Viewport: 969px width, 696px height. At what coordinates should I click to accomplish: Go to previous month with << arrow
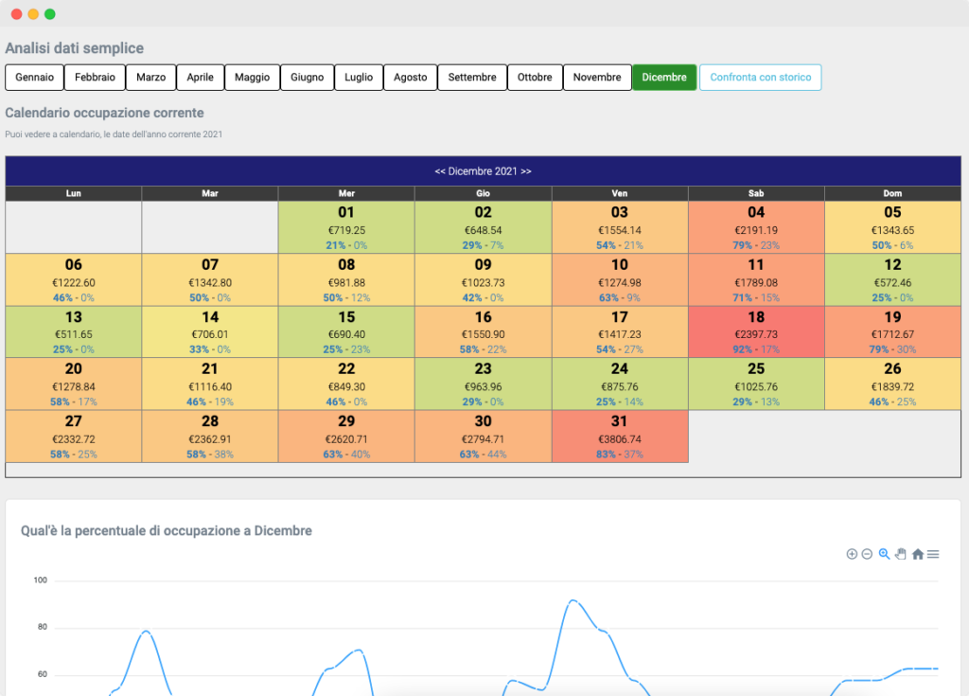439,171
